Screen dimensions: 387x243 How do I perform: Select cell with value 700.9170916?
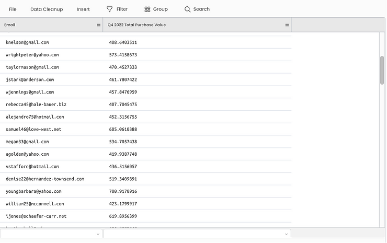(x=122, y=191)
